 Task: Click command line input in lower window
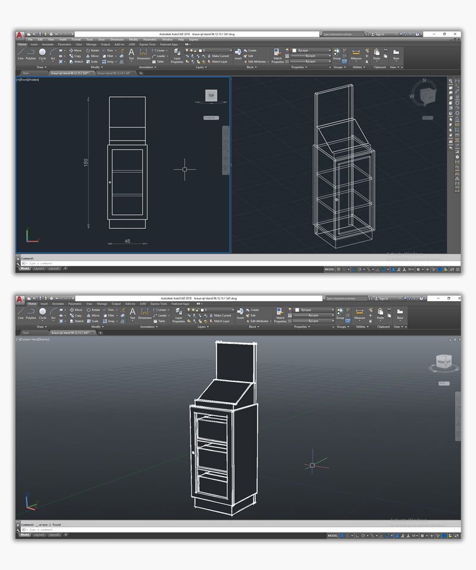[x=240, y=530]
